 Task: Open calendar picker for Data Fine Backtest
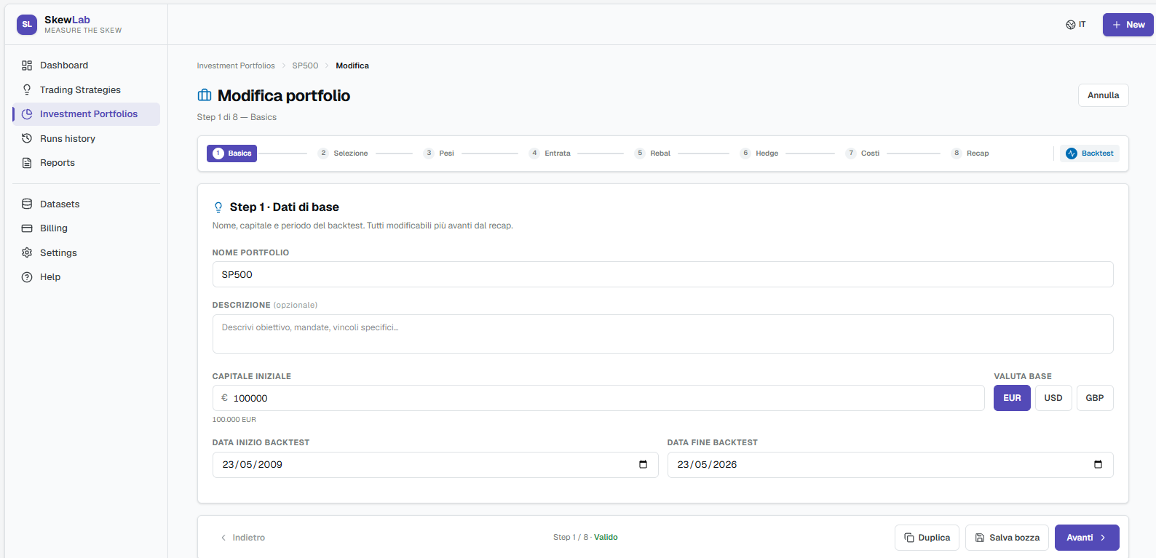point(1098,465)
